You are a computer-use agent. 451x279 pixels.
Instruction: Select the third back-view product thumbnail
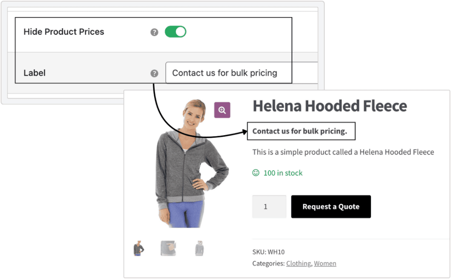pyautogui.click(x=199, y=249)
